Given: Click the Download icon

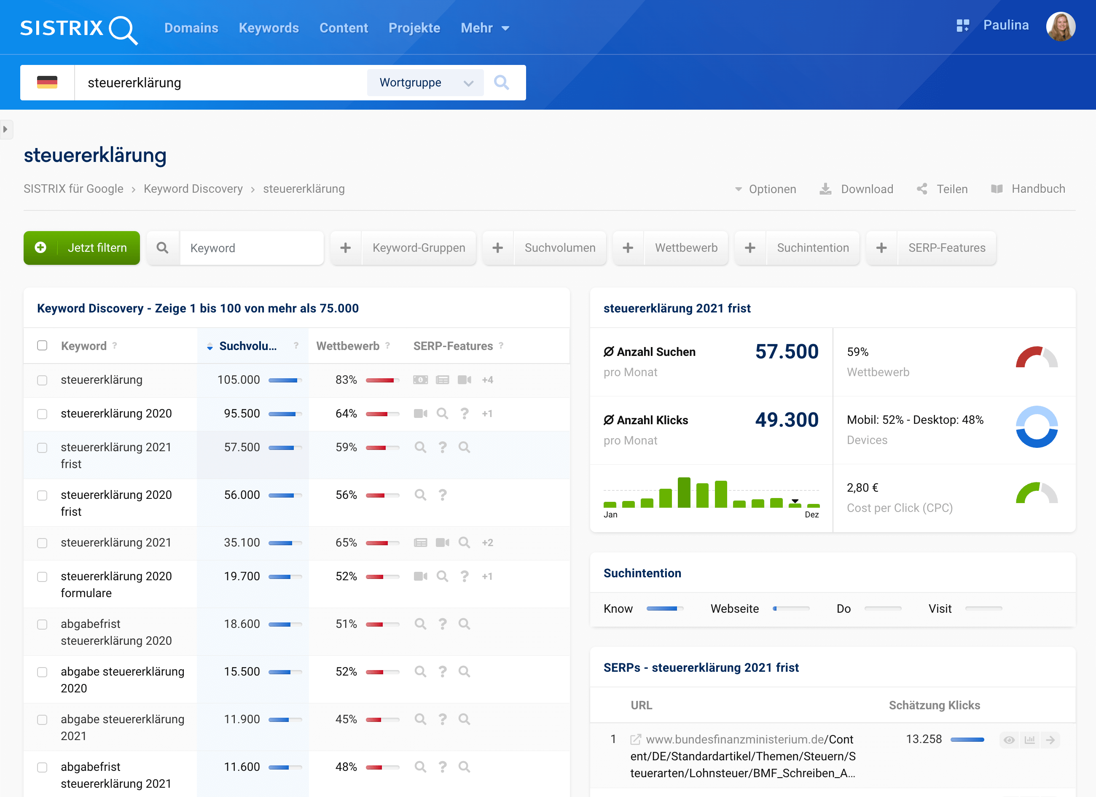Looking at the screenshot, I should [825, 189].
